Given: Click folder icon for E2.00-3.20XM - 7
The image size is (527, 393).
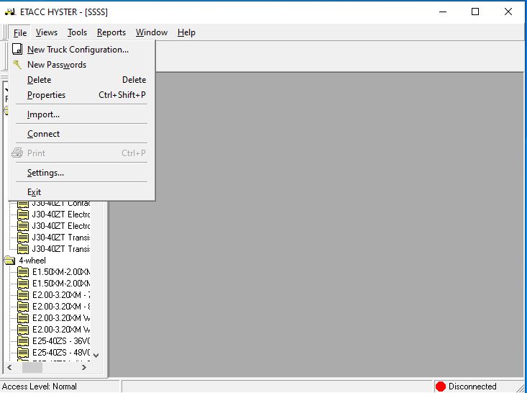Looking at the screenshot, I should point(23,295).
